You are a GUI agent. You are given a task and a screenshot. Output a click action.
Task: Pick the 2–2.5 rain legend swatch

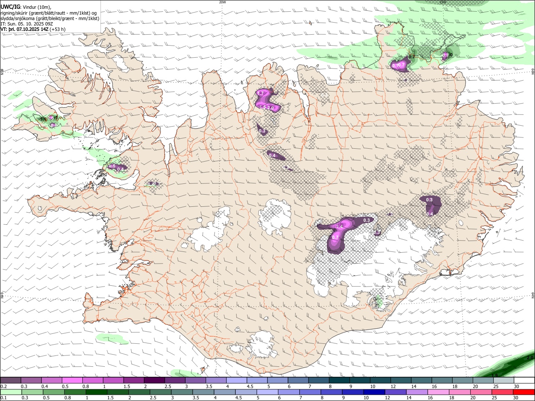tap(139, 392)
